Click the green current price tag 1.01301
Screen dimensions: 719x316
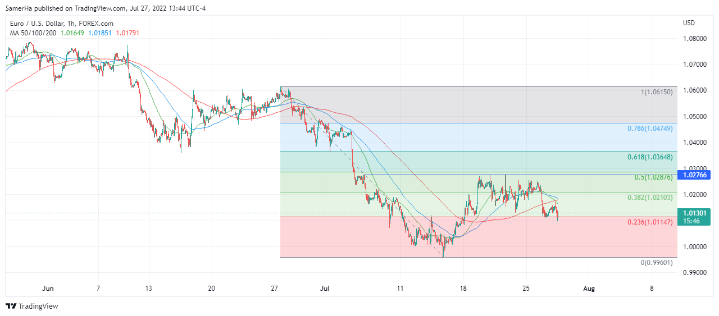(x=695, y=213)
